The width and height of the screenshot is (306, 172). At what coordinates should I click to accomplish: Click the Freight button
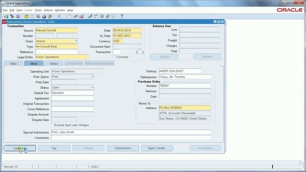(x=88, y=148)
